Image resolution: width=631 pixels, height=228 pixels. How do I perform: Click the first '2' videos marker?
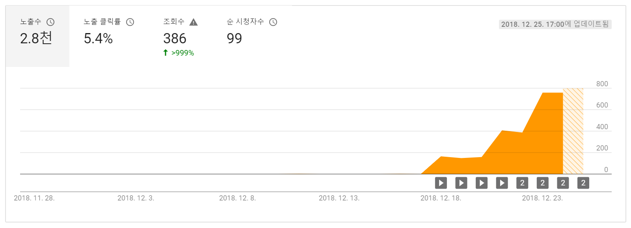[522, 183]
